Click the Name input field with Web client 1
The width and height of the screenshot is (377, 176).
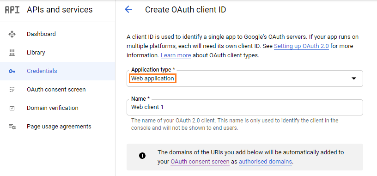244,107
